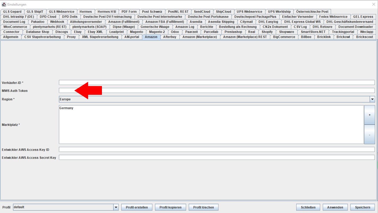Screen dimensions: 378x213
Task: Select the Connector tab
Action: pyautogui.click(x=11, y=32)
